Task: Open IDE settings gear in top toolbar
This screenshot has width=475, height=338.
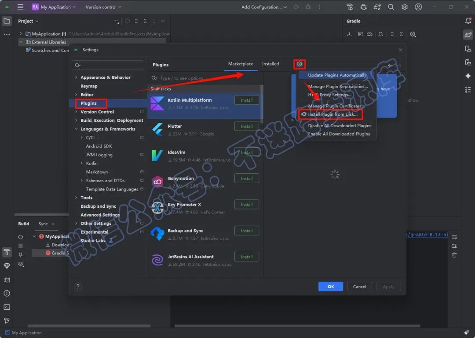Action: (x=405, y=7)
